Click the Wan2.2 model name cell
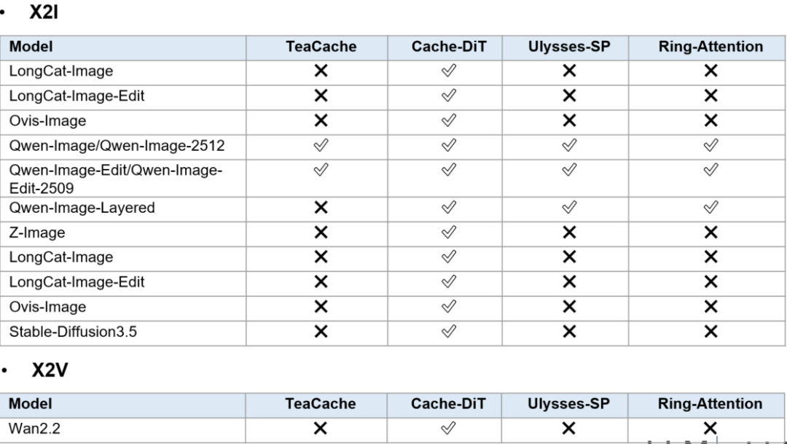The image size is (787, 444). (122, 429)
